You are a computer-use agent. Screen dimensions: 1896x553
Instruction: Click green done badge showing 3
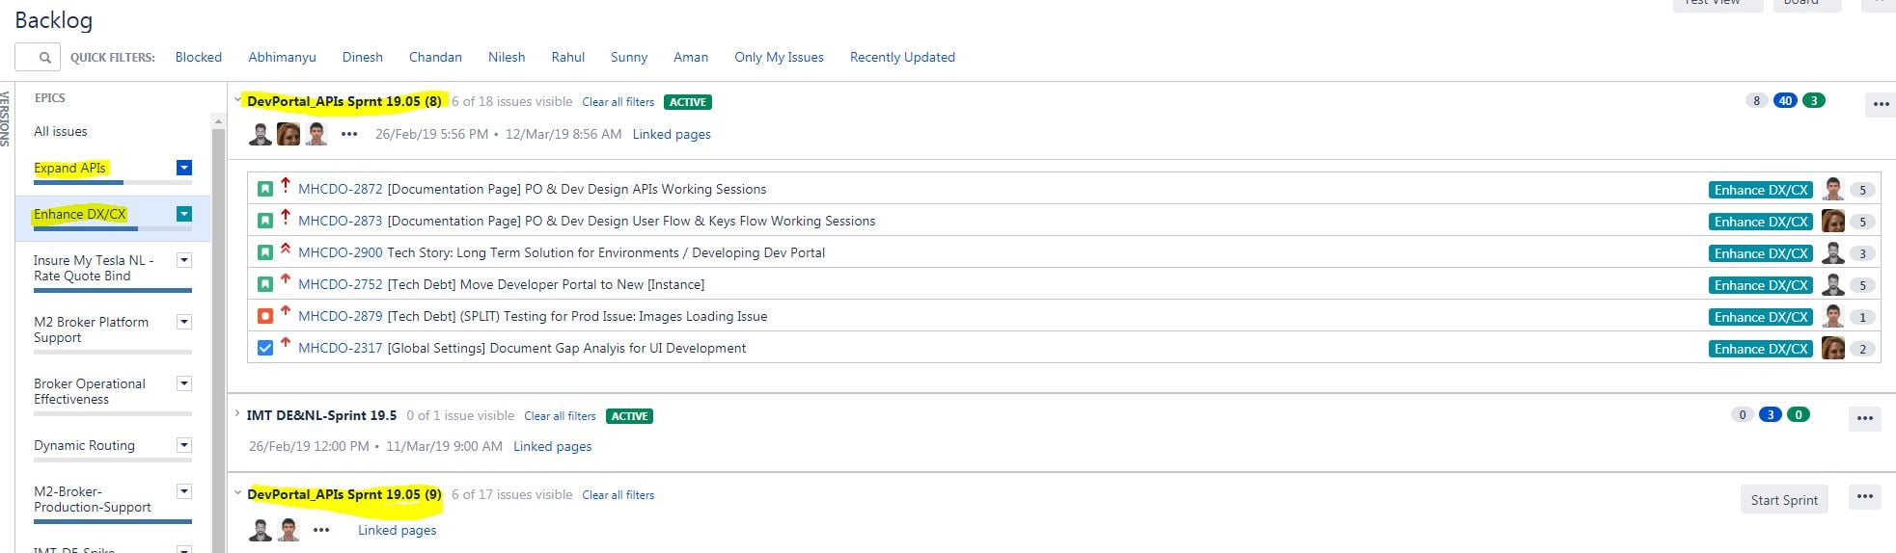pos(1814,100)
